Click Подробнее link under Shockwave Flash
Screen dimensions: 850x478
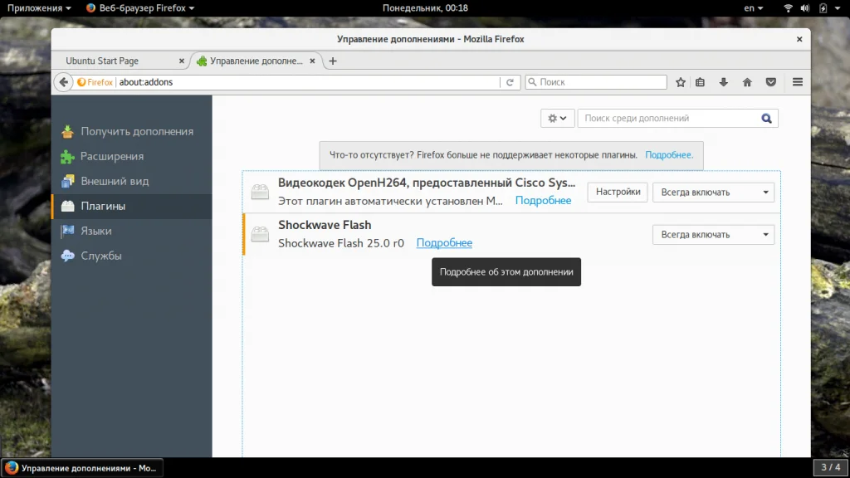click(444, 243)
